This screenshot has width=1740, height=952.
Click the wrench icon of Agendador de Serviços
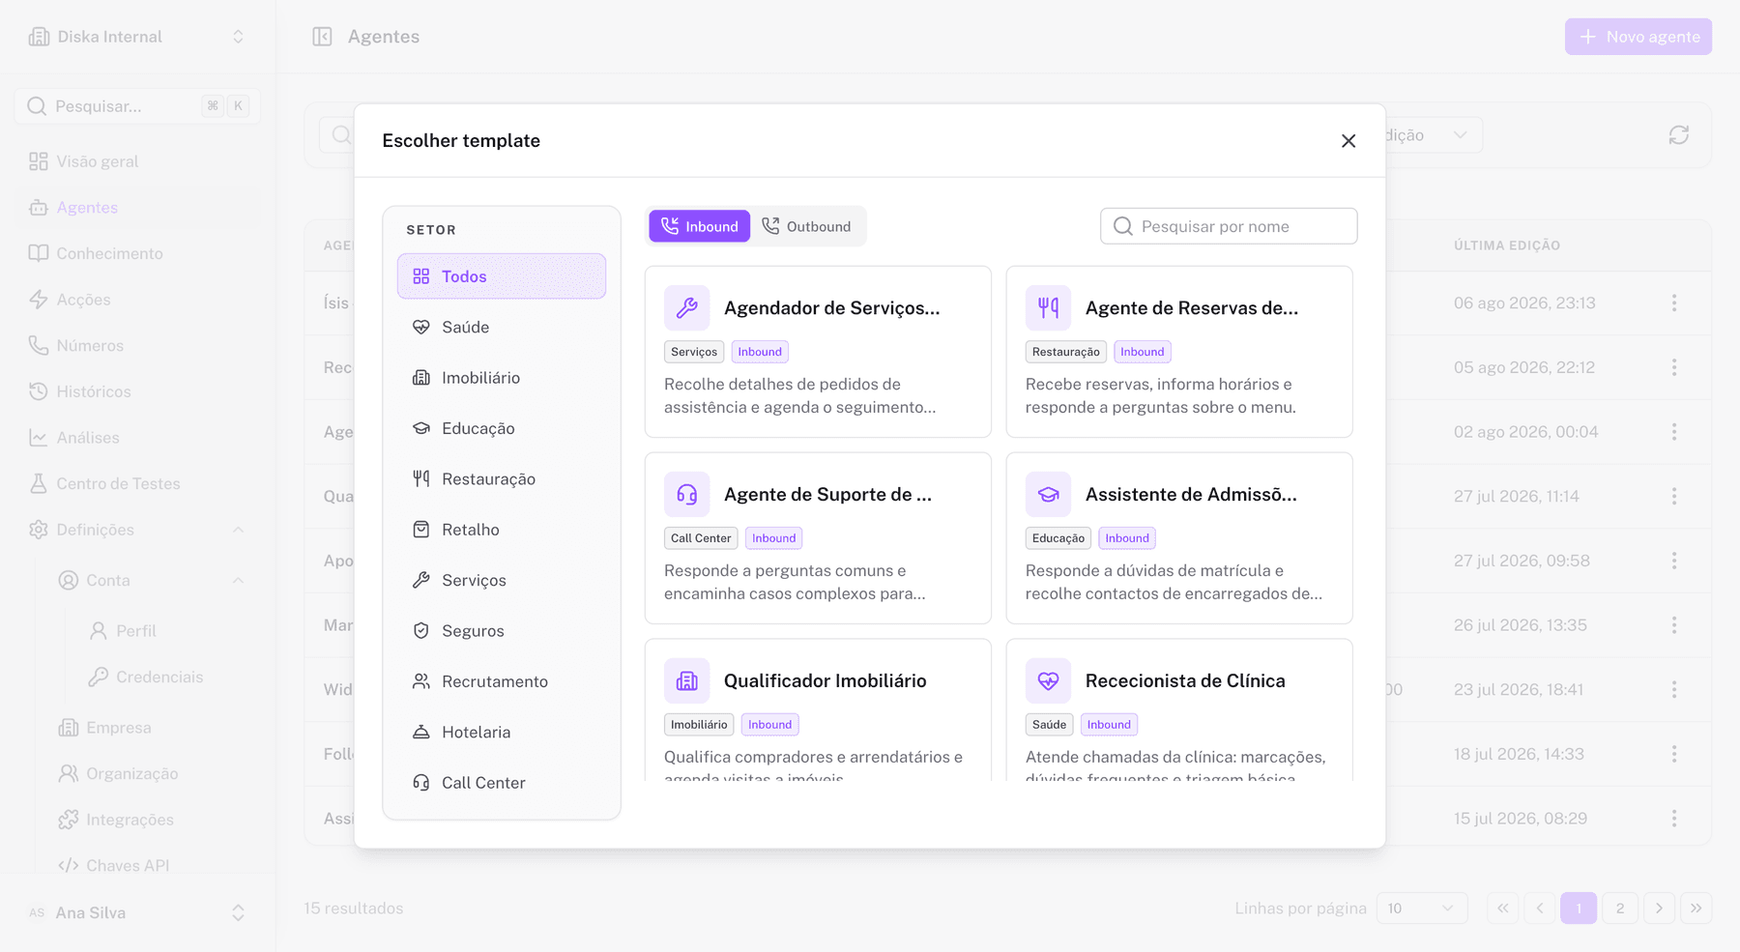point(687,308)
